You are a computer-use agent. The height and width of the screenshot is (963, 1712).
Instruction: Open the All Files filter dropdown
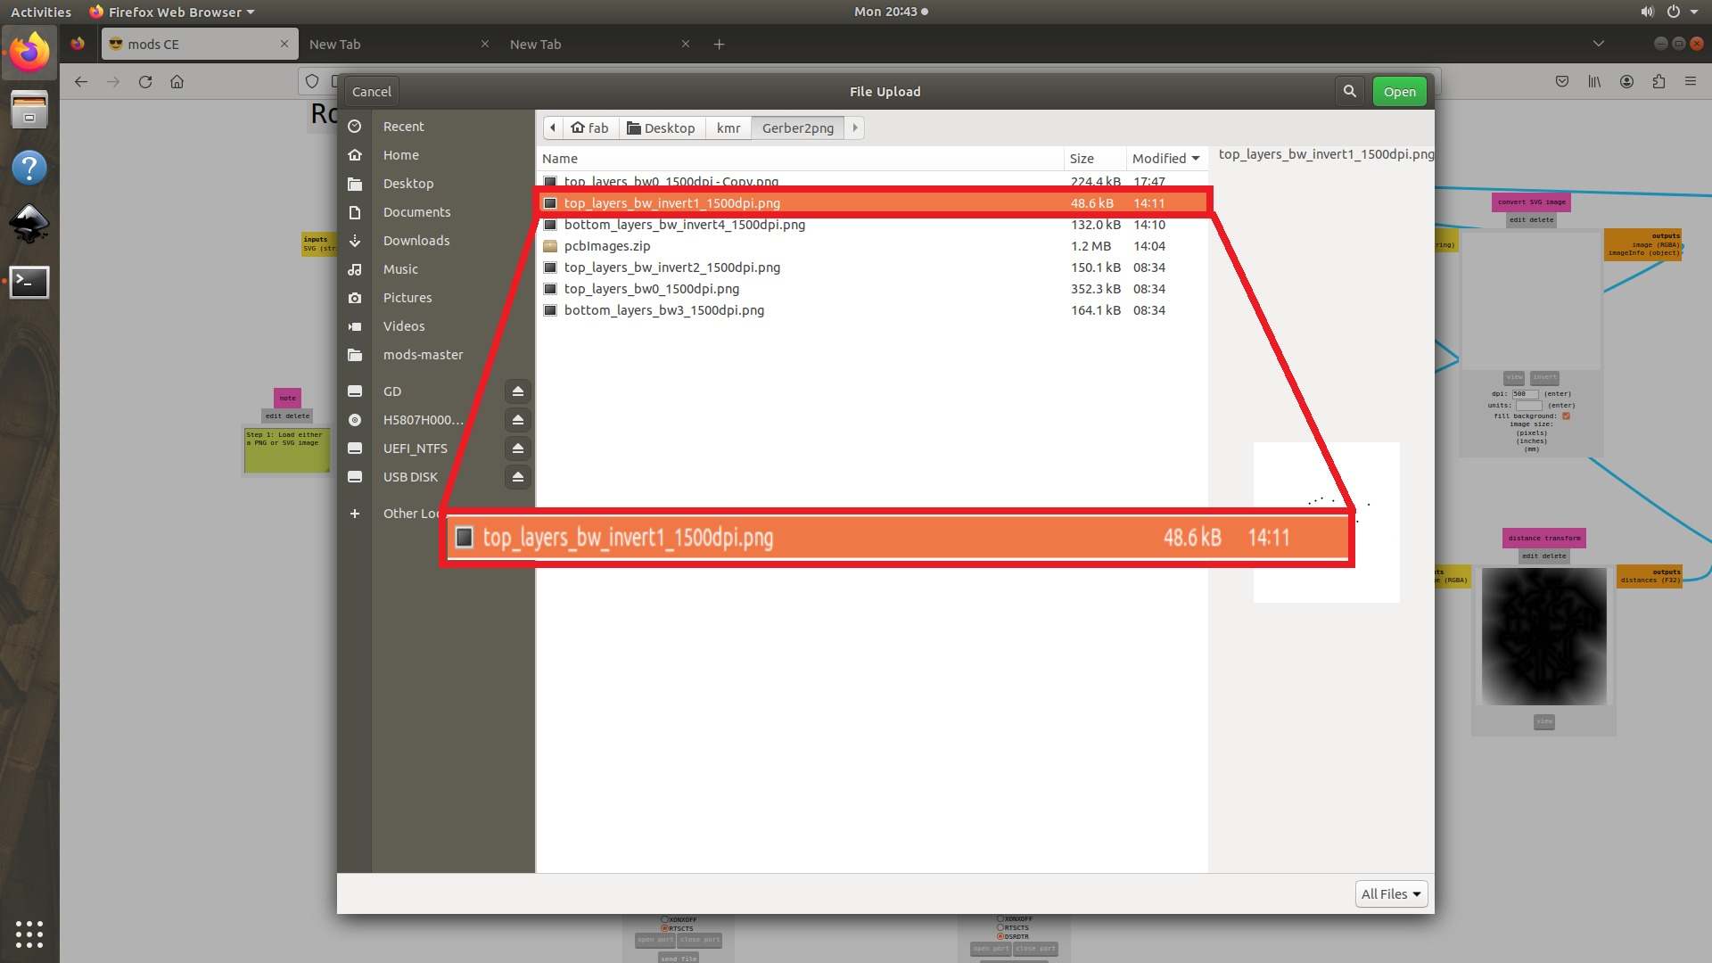click(1390, 893)
